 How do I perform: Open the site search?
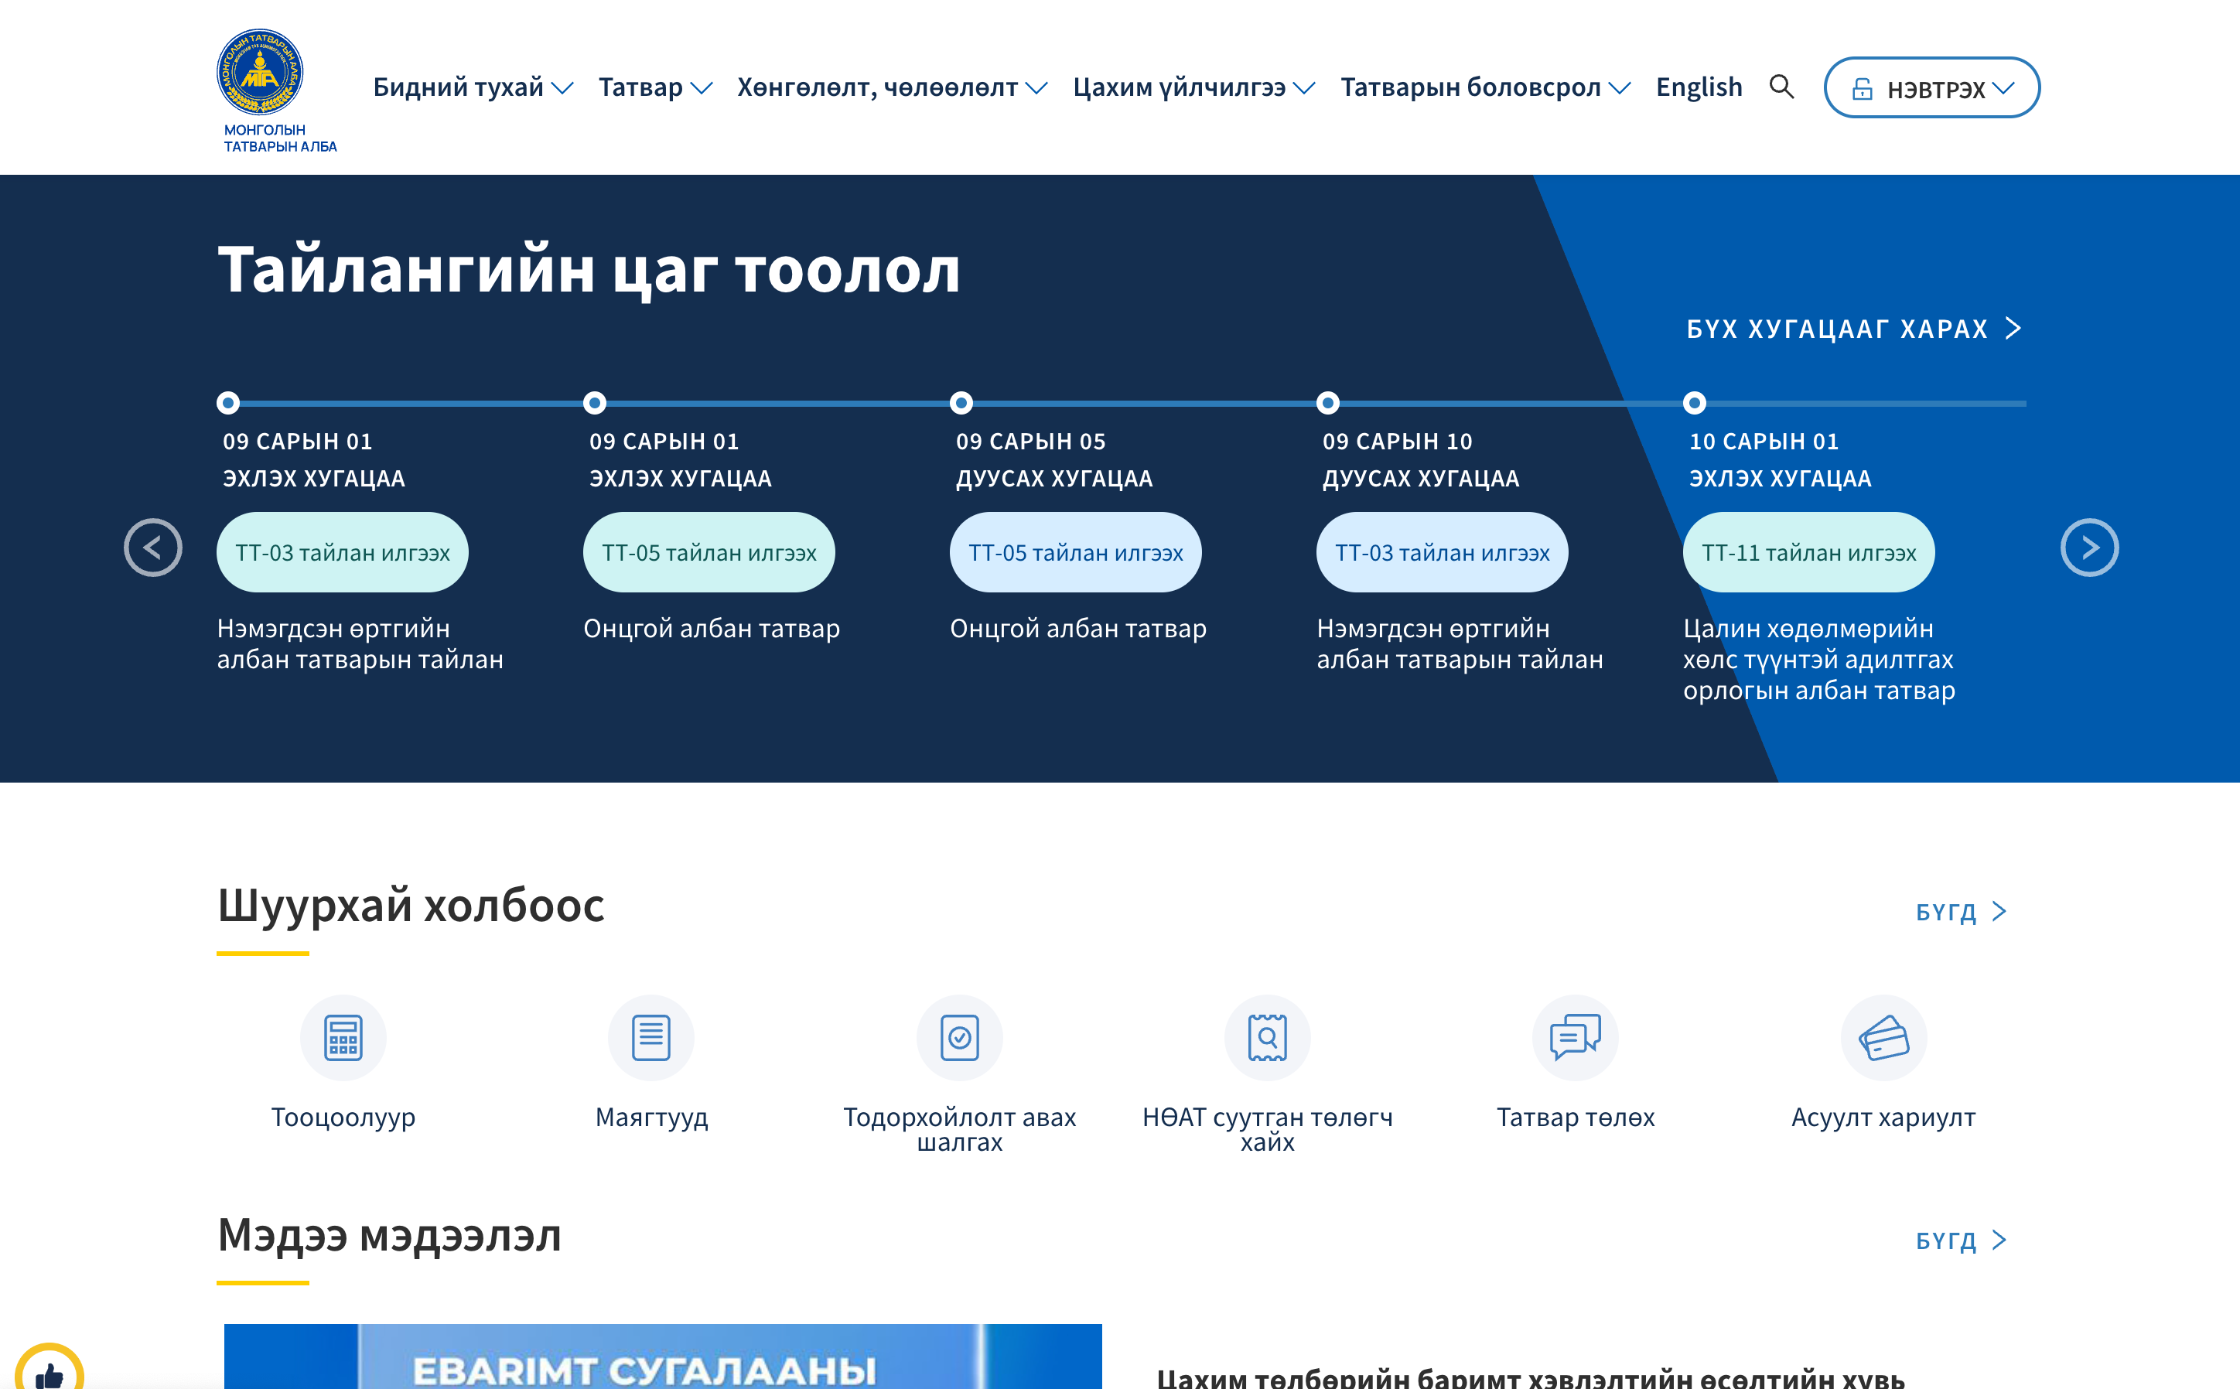point(1782,87)
